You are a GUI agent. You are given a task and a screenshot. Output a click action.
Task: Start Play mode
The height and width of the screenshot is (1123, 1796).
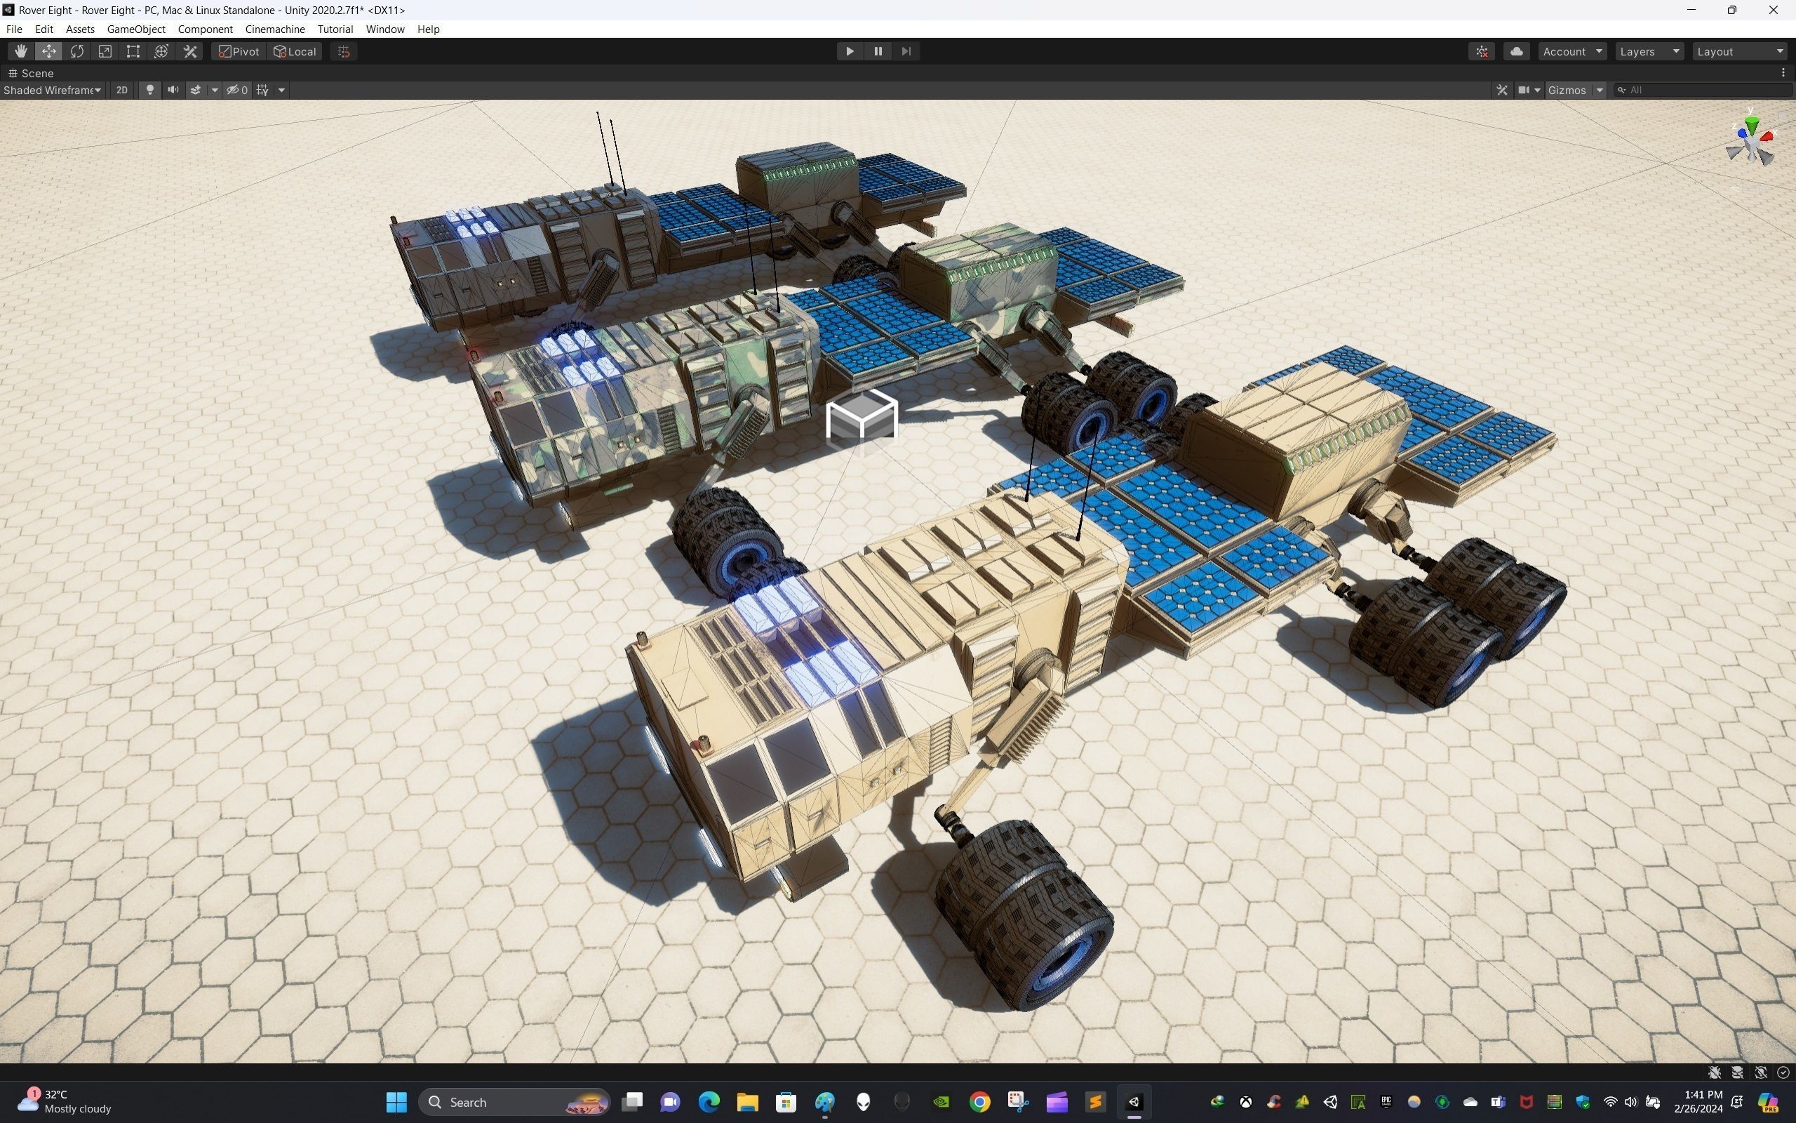[x=850, y=51]
